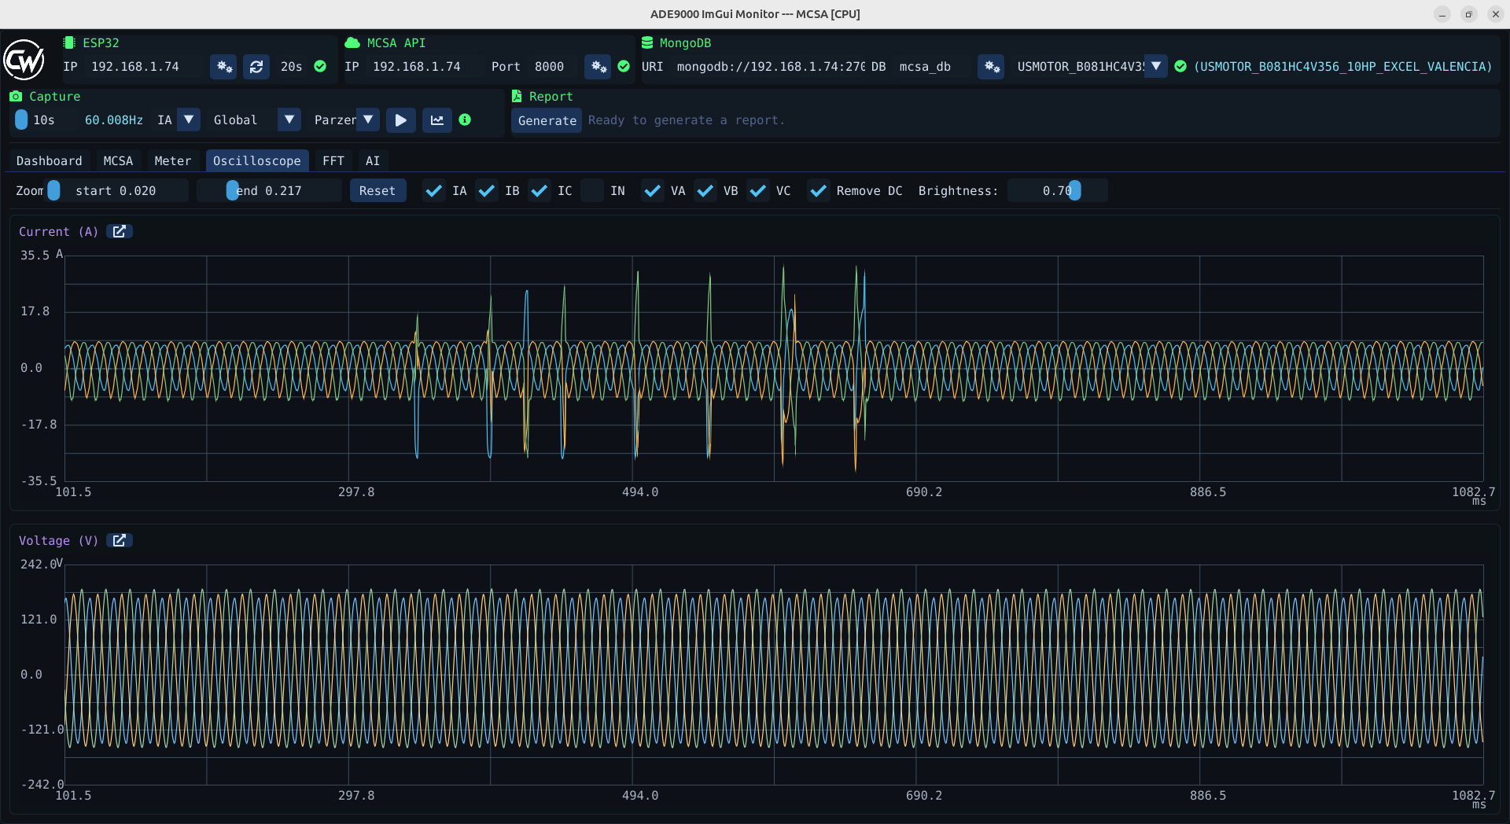Adjust the zoom start 0.020 slider
Viewport: 1510px width, 824px height.
coord(116,191)
